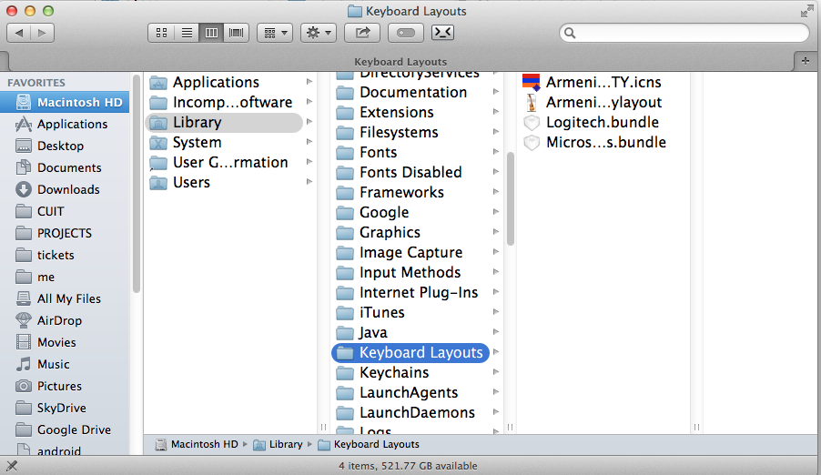
Task: Select Library folder in first column
Action: coord(224,123)
